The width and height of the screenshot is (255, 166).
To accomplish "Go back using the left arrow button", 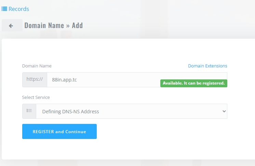I will click(11, 26).
